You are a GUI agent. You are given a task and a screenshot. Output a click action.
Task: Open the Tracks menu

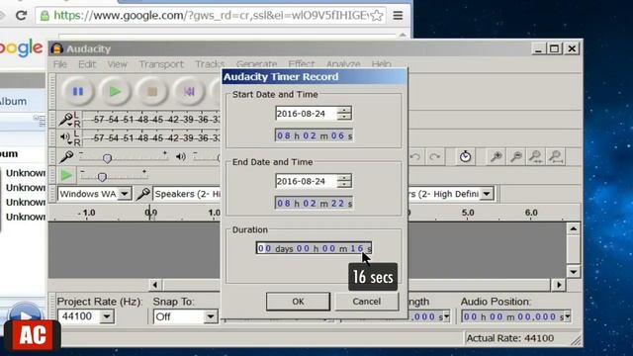pos(210,64)
